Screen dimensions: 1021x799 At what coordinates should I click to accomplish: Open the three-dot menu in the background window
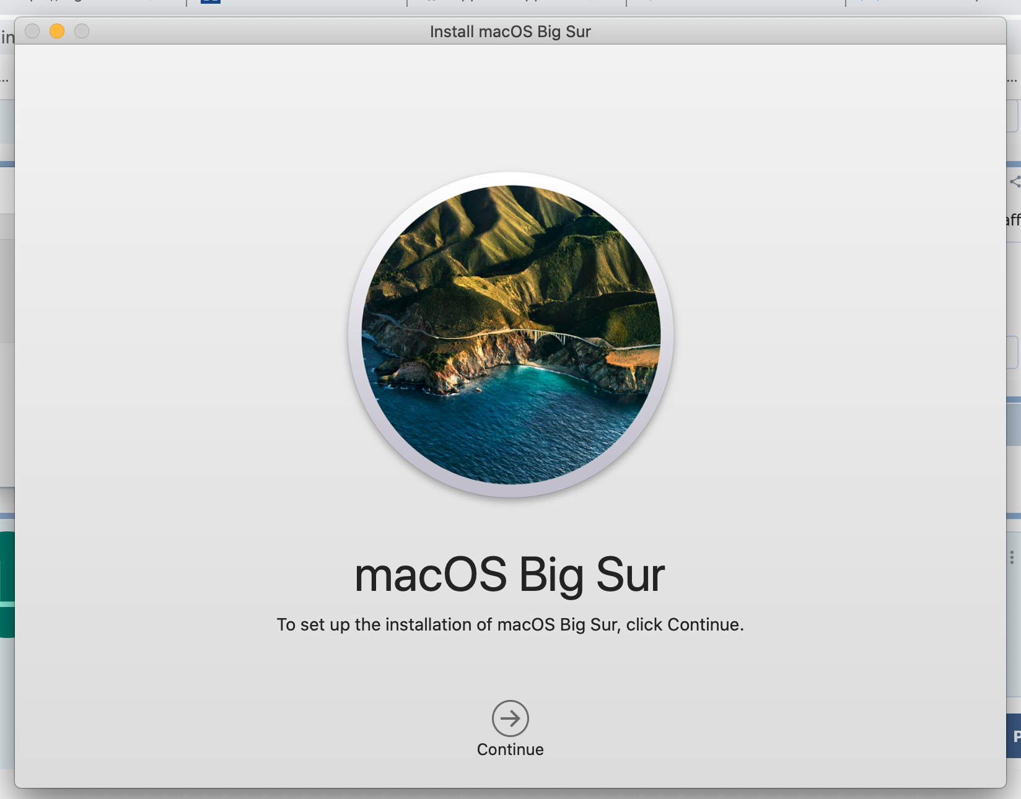coord(1012,557)
